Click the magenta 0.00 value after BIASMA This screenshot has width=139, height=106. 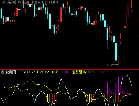tap(65, 72)
